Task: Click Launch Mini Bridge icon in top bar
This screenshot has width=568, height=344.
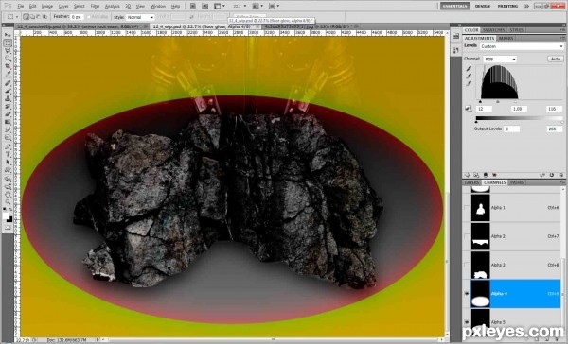Action: click(x=205, y=6)
